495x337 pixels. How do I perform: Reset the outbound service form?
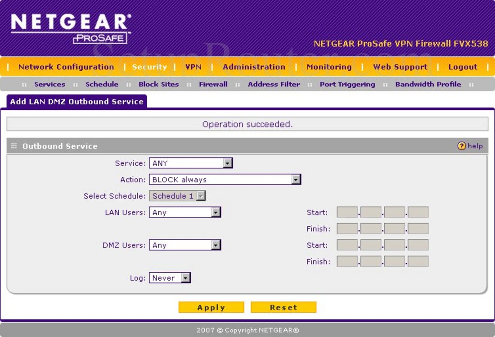click(283, 307)
